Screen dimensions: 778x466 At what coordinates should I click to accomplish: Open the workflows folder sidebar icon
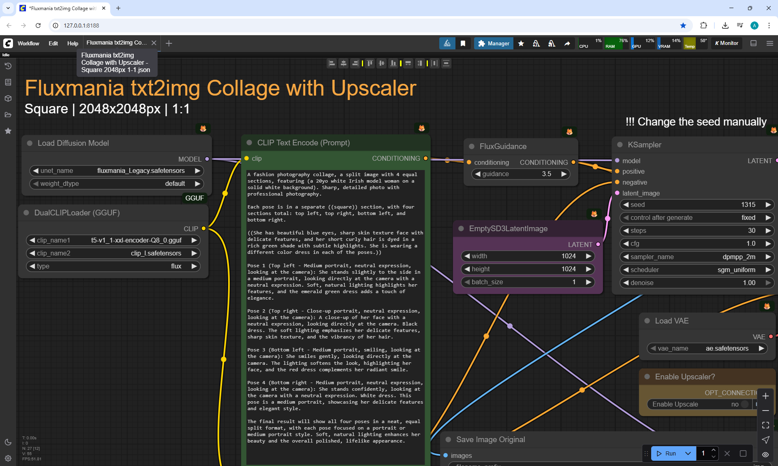click(8, 115)
